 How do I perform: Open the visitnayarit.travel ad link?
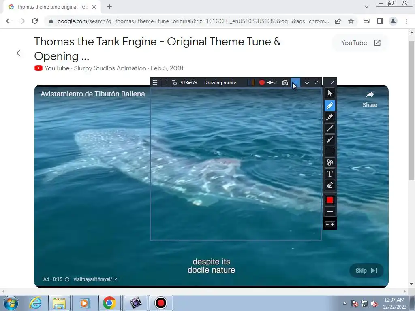95,279
